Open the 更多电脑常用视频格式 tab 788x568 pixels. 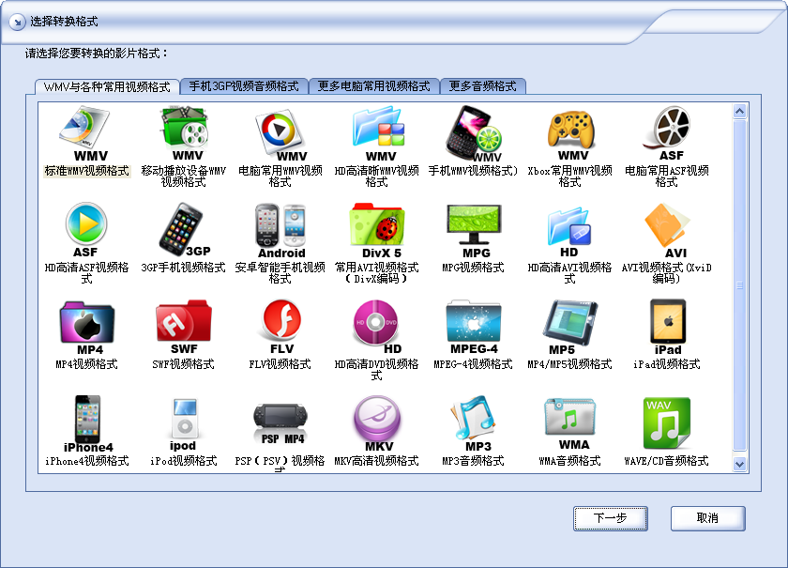point(373,85)
